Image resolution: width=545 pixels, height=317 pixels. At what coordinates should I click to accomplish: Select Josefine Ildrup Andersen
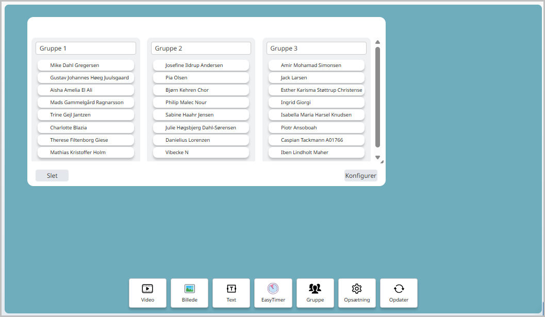coord(201,65)
